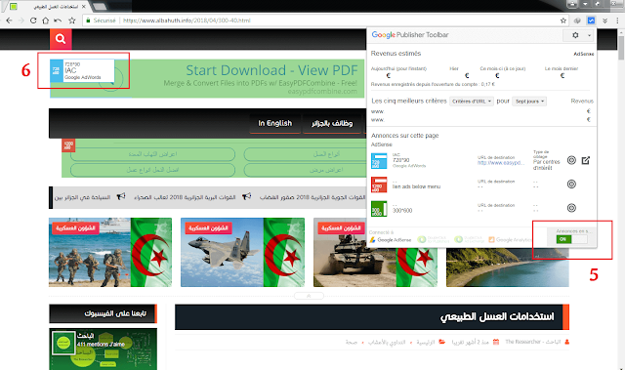Open the Critères d'URL dropdown

(x=472, y=102)
